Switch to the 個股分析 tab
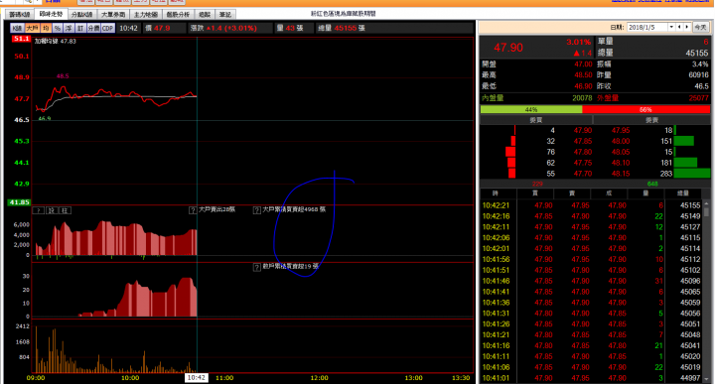The image size is (715, 384). (178, 15)
